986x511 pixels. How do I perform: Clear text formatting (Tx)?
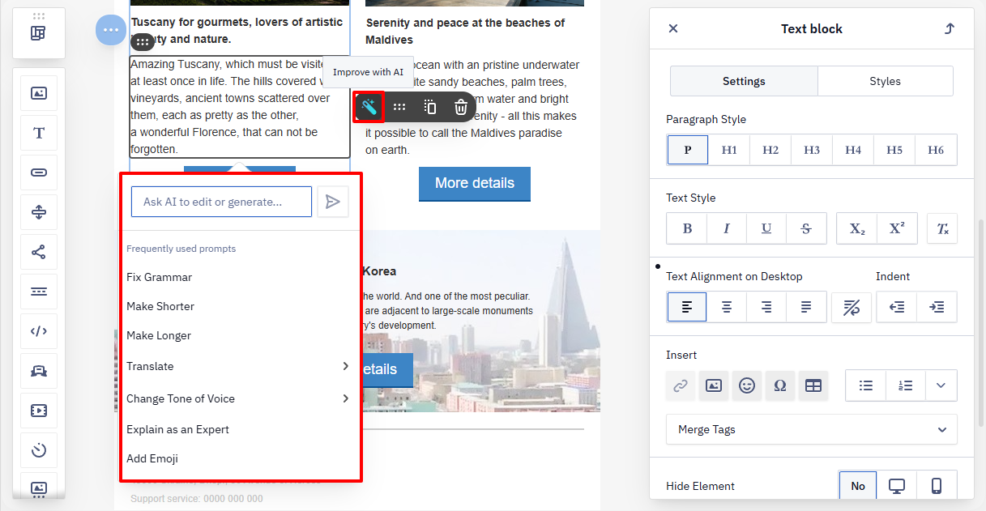tap(943, 228)
